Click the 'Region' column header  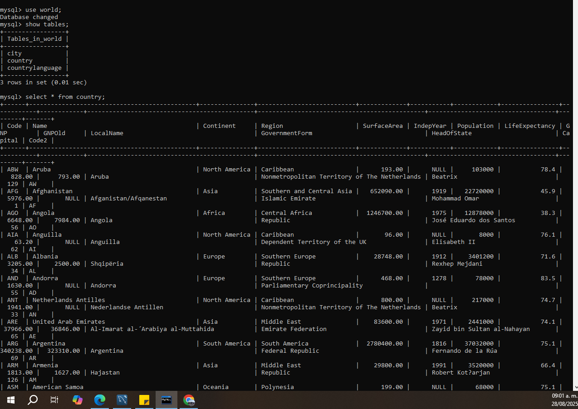pyautogui.click(x=272, y=126)
